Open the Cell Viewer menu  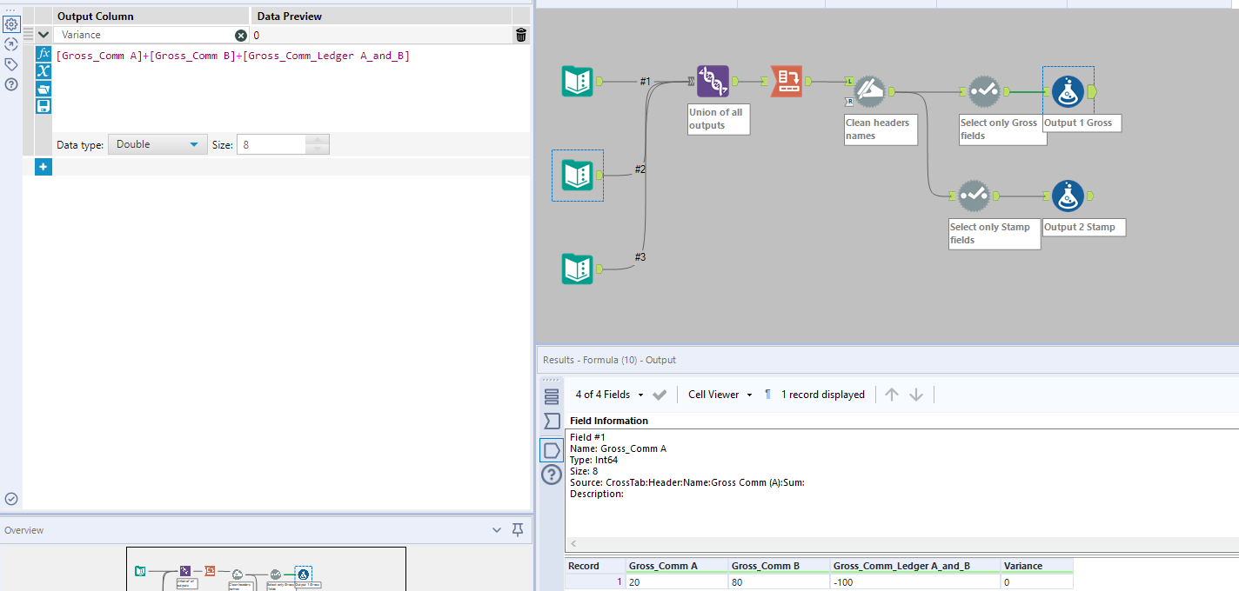[x=720, y=395]
